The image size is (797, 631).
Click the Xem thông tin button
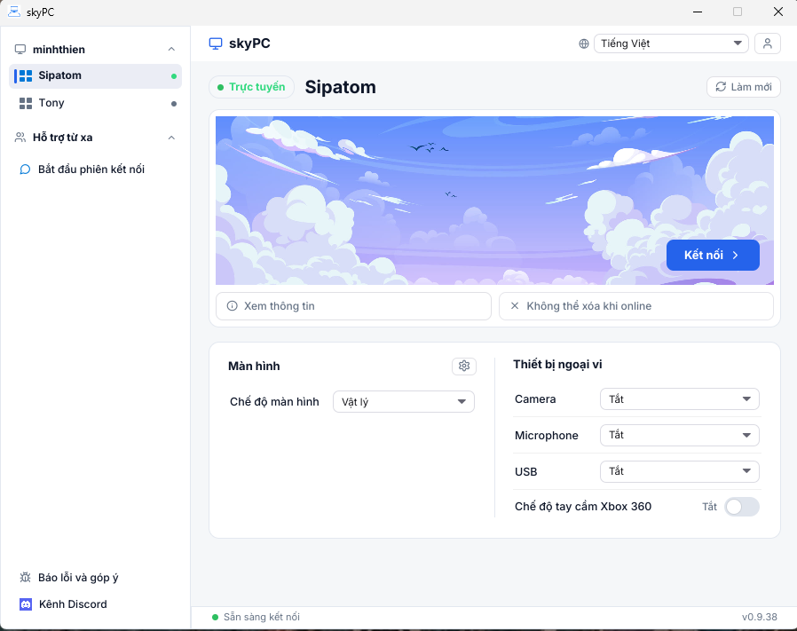coord(353,306)
